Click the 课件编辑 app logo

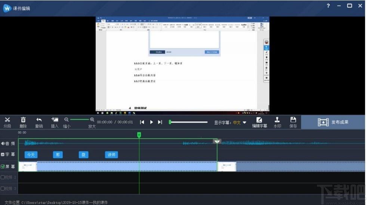(7, 9)
